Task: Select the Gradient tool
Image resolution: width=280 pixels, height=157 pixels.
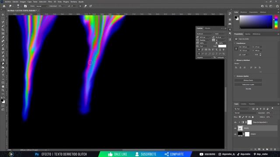Action: coord(3,60)
